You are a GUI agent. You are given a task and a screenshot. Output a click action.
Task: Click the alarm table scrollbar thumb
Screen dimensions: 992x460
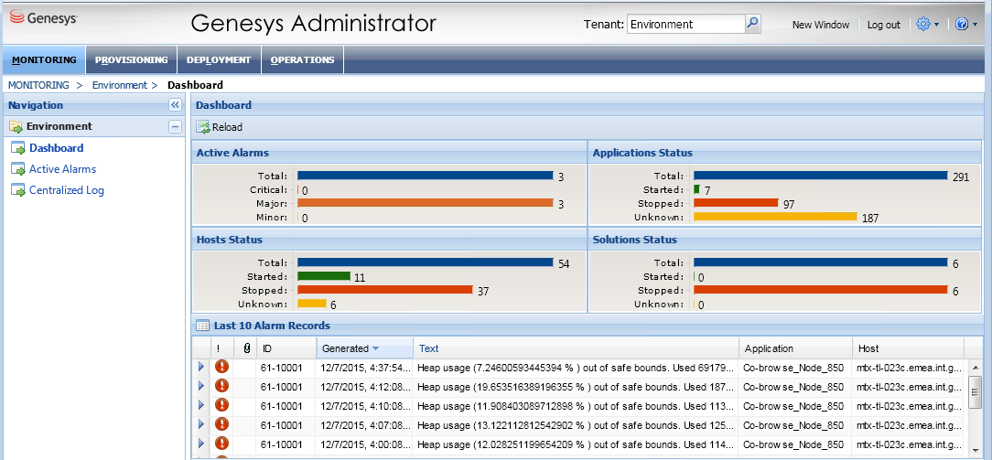(x=975, y=393)
